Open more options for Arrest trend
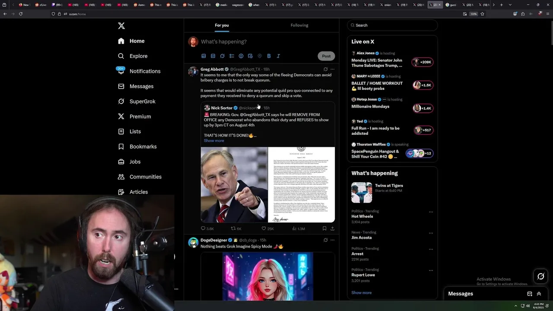 431,250
